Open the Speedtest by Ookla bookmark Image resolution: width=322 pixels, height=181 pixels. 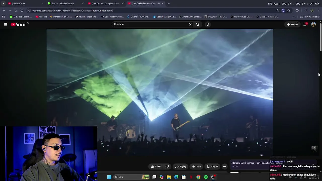(112, 17)
